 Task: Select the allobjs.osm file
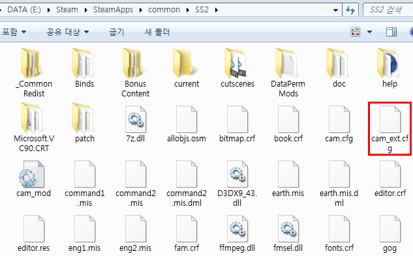(186, 124)
